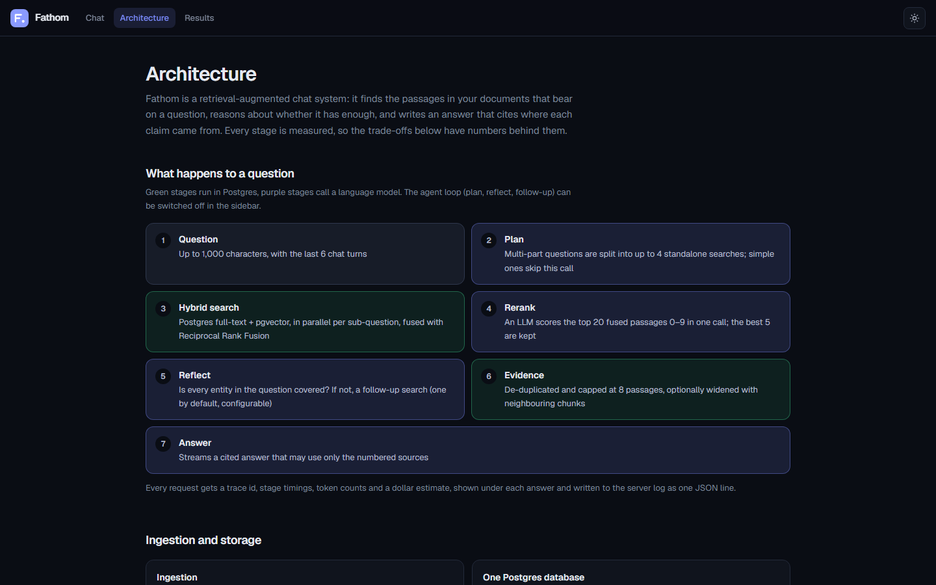
Task: Click the step 6 number badge
Action: pyautogui.click(x=489, y=376)
